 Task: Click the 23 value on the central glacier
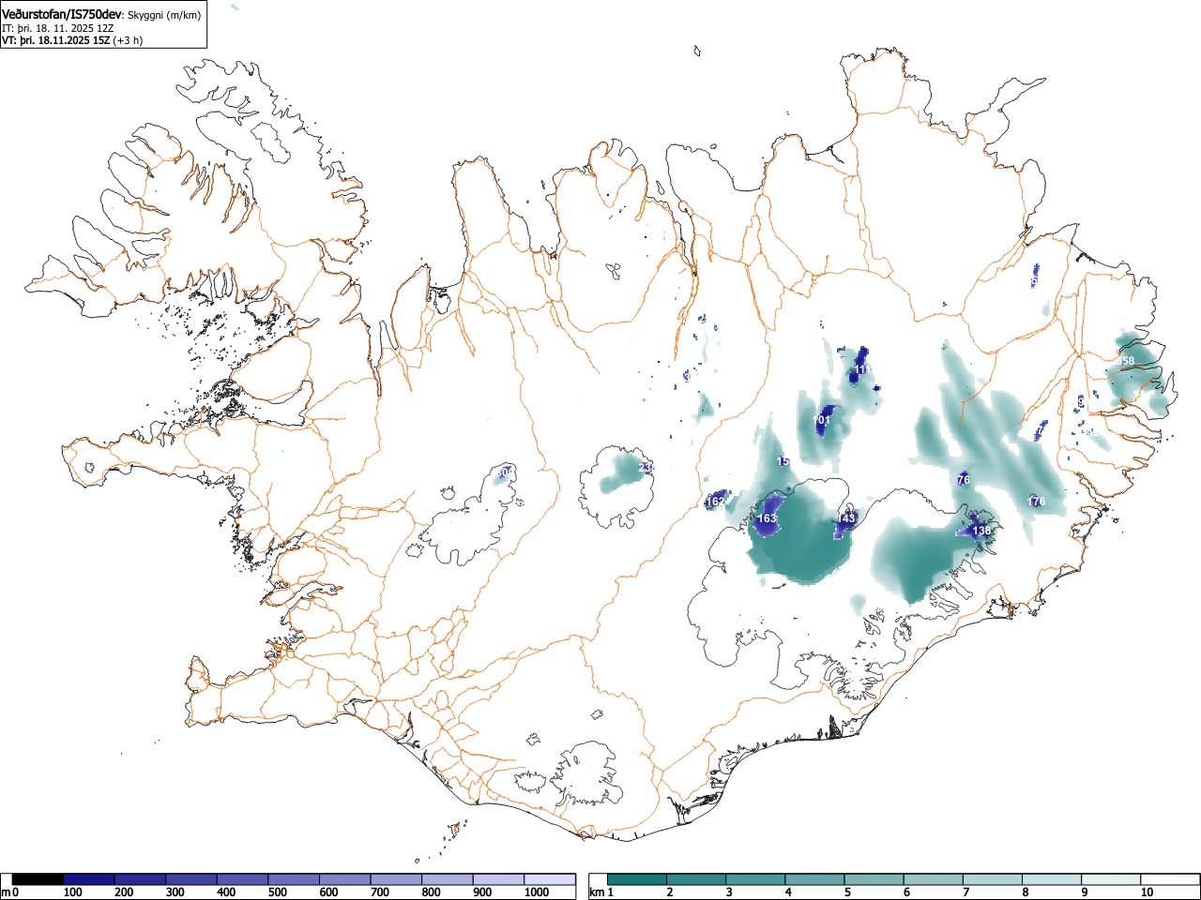[x=645, y=467]
